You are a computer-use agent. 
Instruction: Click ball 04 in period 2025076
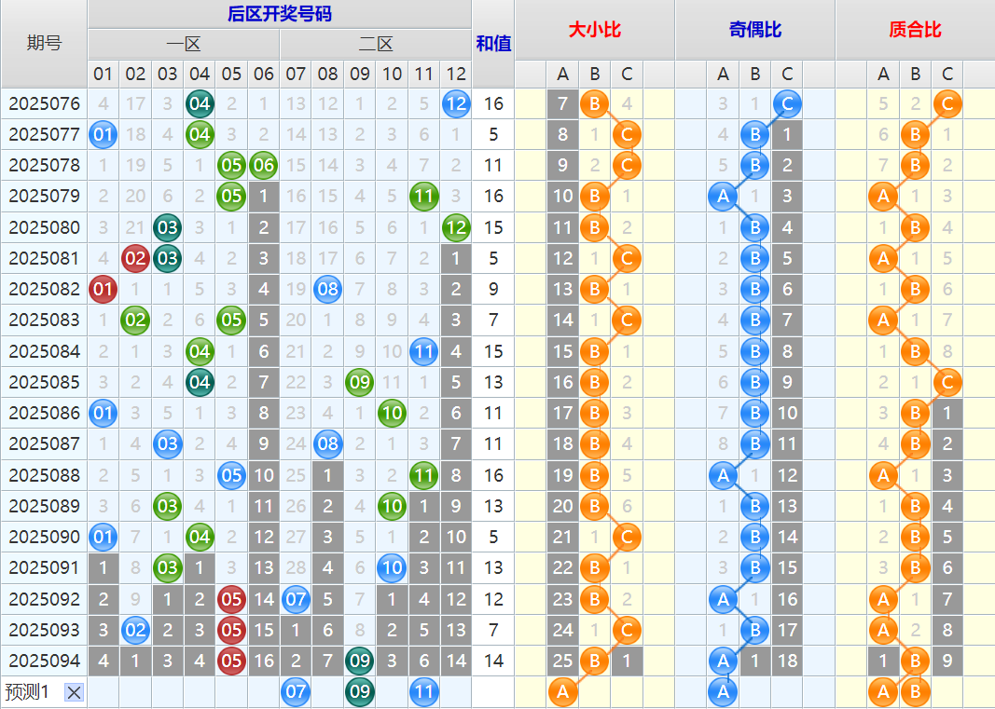point(200,103)
